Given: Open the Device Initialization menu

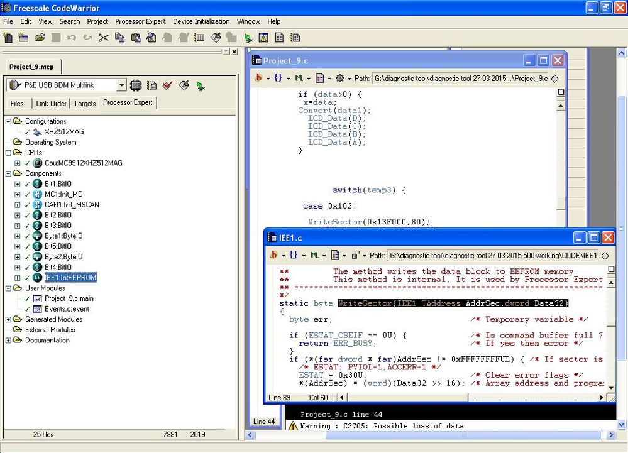Looking at the screenshot, I should tap(201, 21).
